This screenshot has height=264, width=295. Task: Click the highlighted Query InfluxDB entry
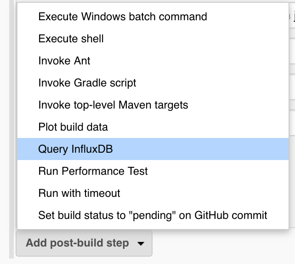coord(76,149)
